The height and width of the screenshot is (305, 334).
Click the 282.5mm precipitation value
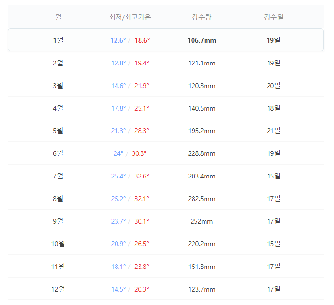click(x=202, y=199)
